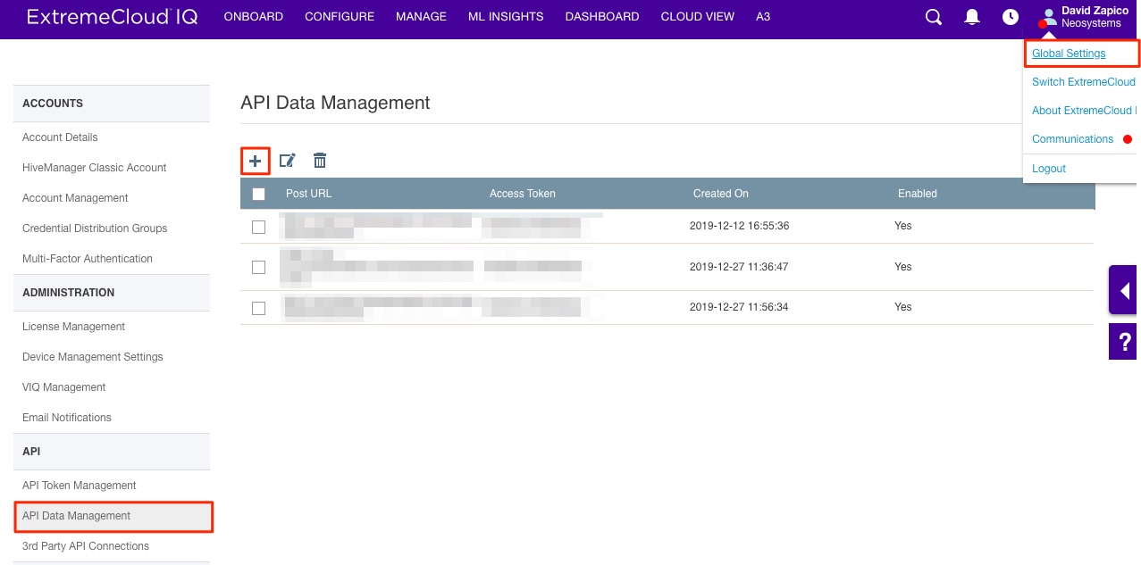Click the 2019-12-27 11:36:47 cell
The height and width of the screenshot is (565, 1141).
739,267
